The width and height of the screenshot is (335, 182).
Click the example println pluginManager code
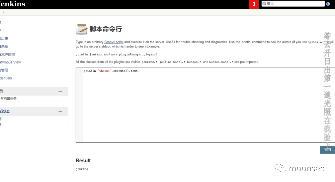click(x=116, y=54)
